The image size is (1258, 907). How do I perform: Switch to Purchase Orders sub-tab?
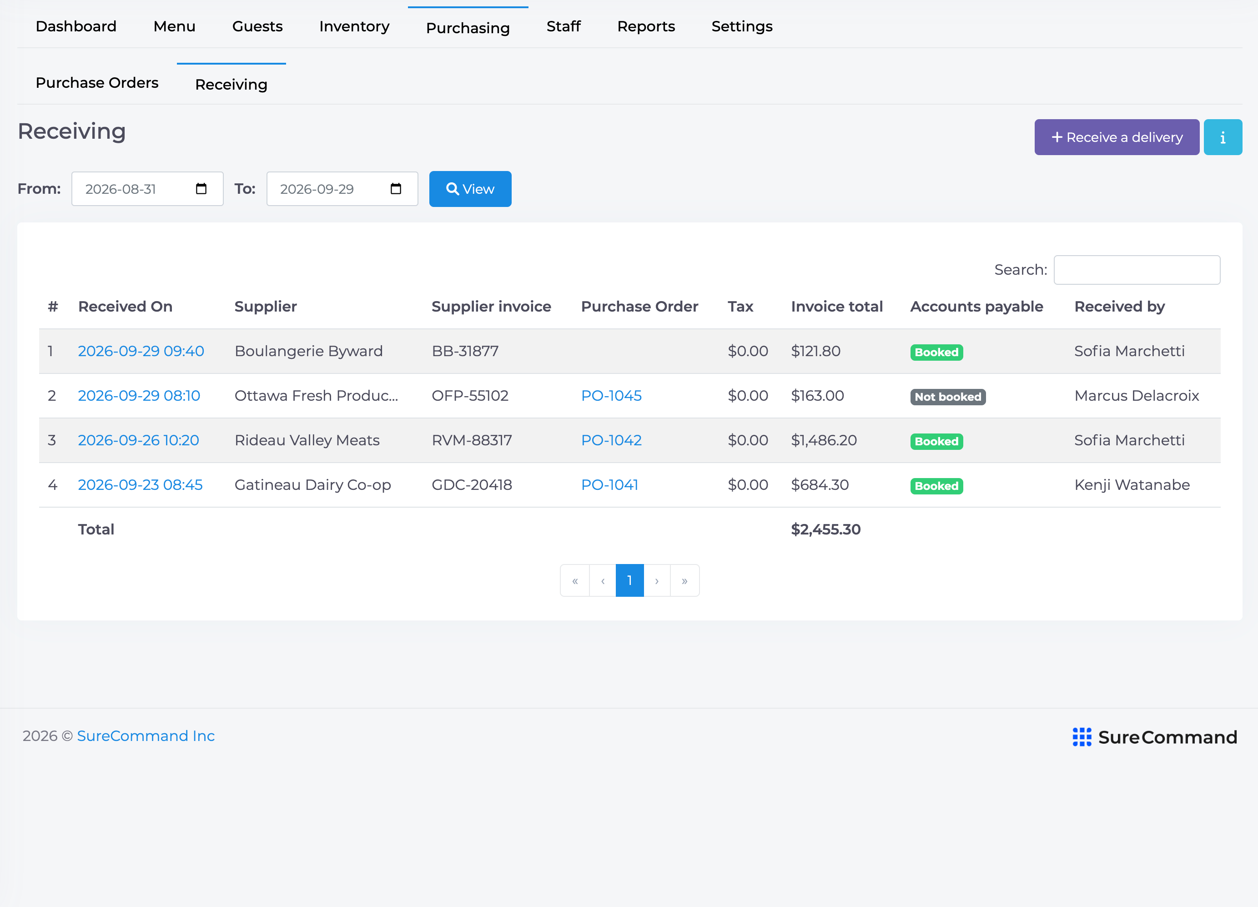97,83
